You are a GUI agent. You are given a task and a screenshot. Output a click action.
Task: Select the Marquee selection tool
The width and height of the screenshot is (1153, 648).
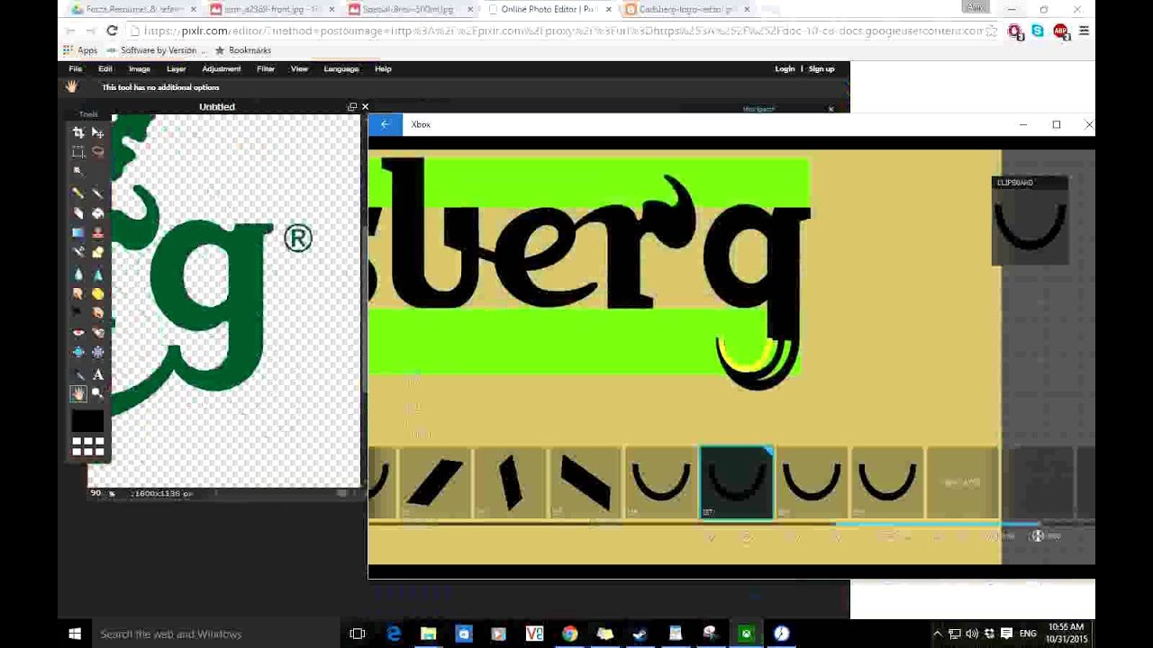78,152
